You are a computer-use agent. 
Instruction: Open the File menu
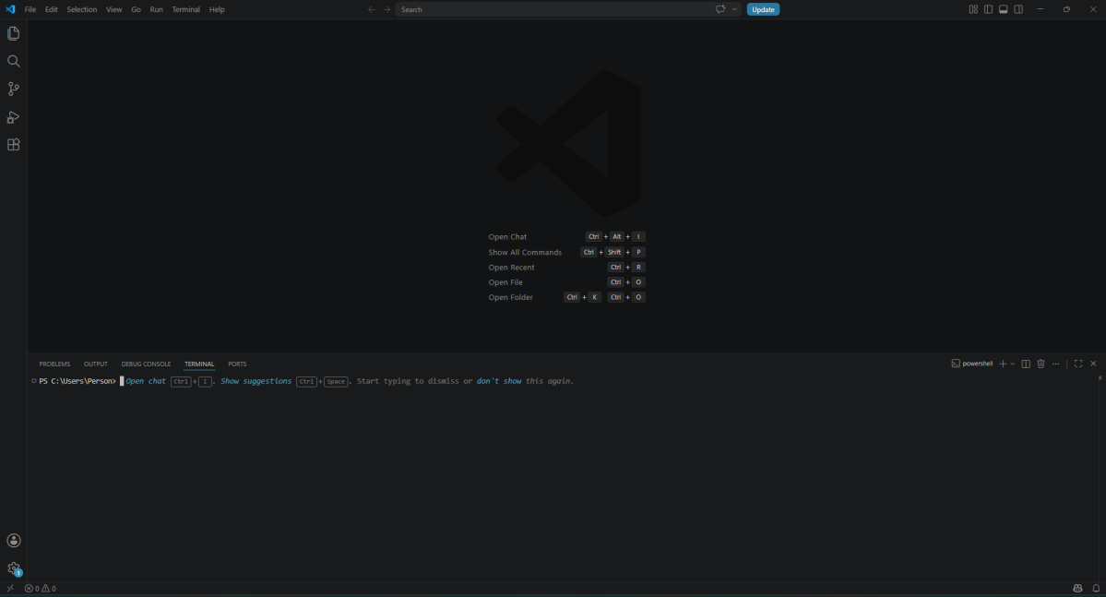click(x=30, y=9)
